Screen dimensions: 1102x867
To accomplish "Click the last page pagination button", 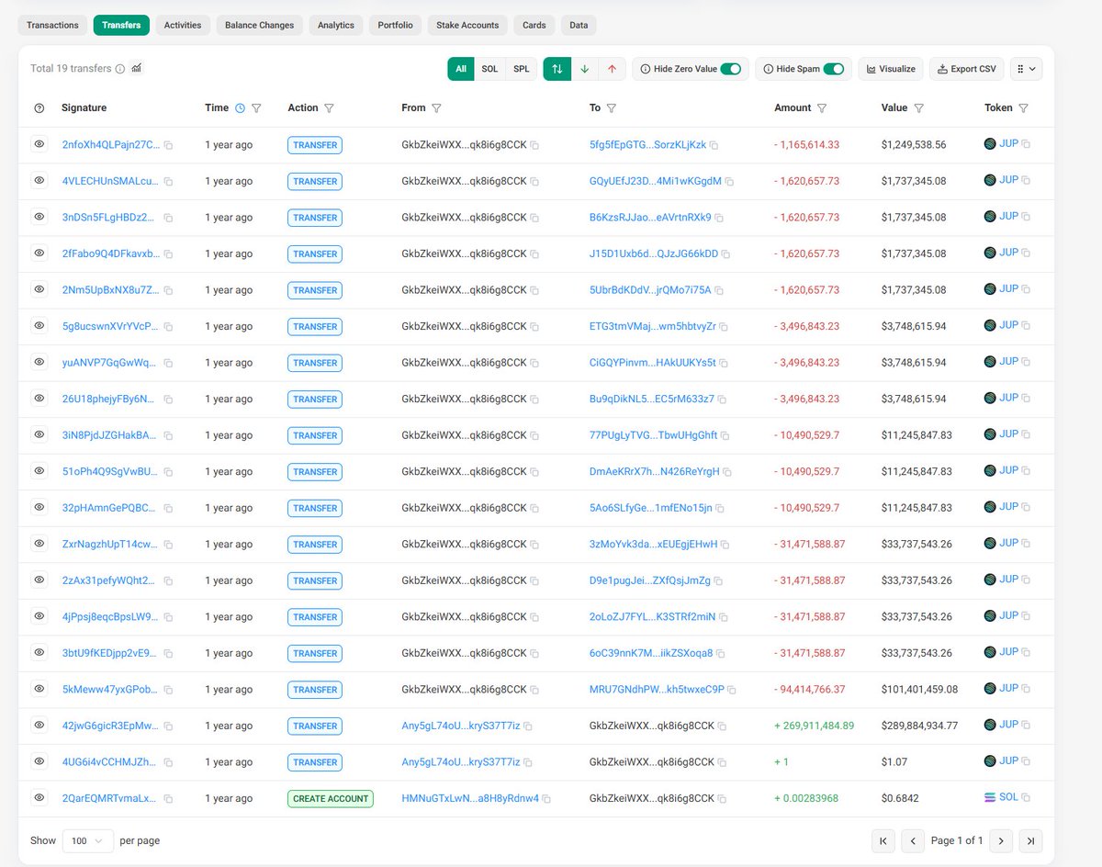I will click(x=1030, y=840).
